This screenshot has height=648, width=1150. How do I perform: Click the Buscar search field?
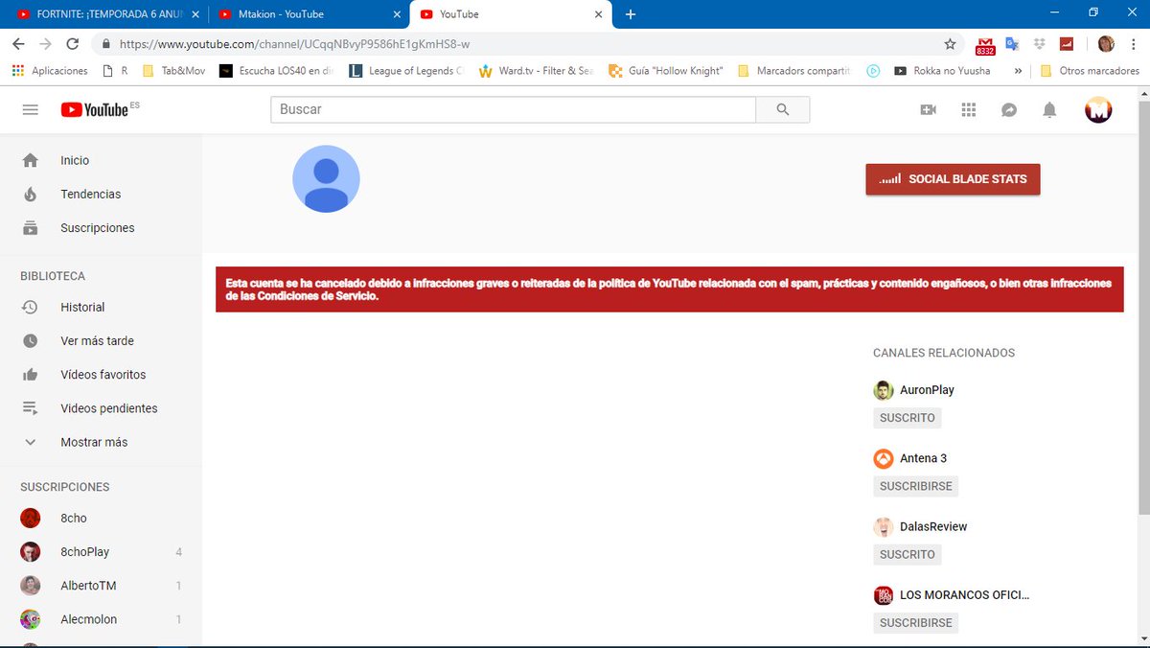point(513,110)
